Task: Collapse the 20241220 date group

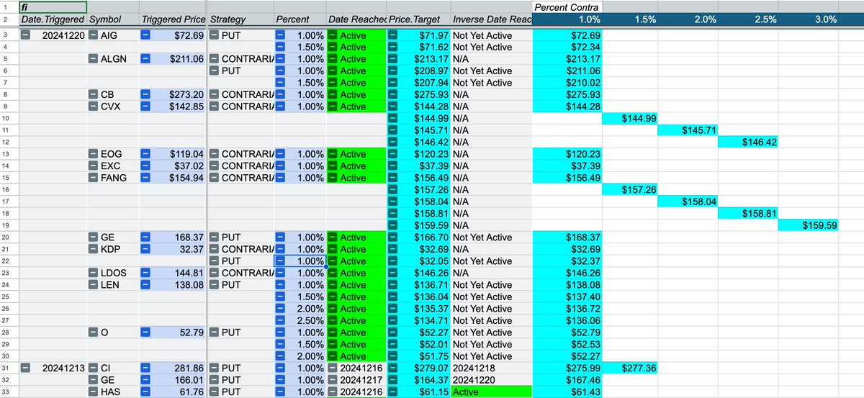Action: [26, 35]
